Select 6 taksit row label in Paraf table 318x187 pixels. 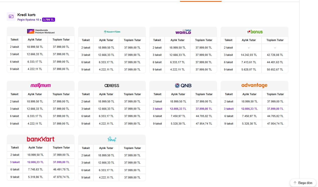tap(86, 170)
